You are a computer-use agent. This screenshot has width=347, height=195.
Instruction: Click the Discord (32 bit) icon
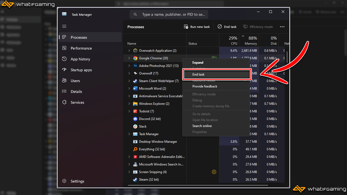(x=135, y=119)
